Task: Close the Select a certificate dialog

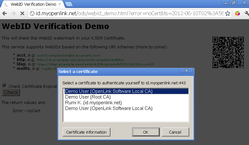Action: point(186,71)
